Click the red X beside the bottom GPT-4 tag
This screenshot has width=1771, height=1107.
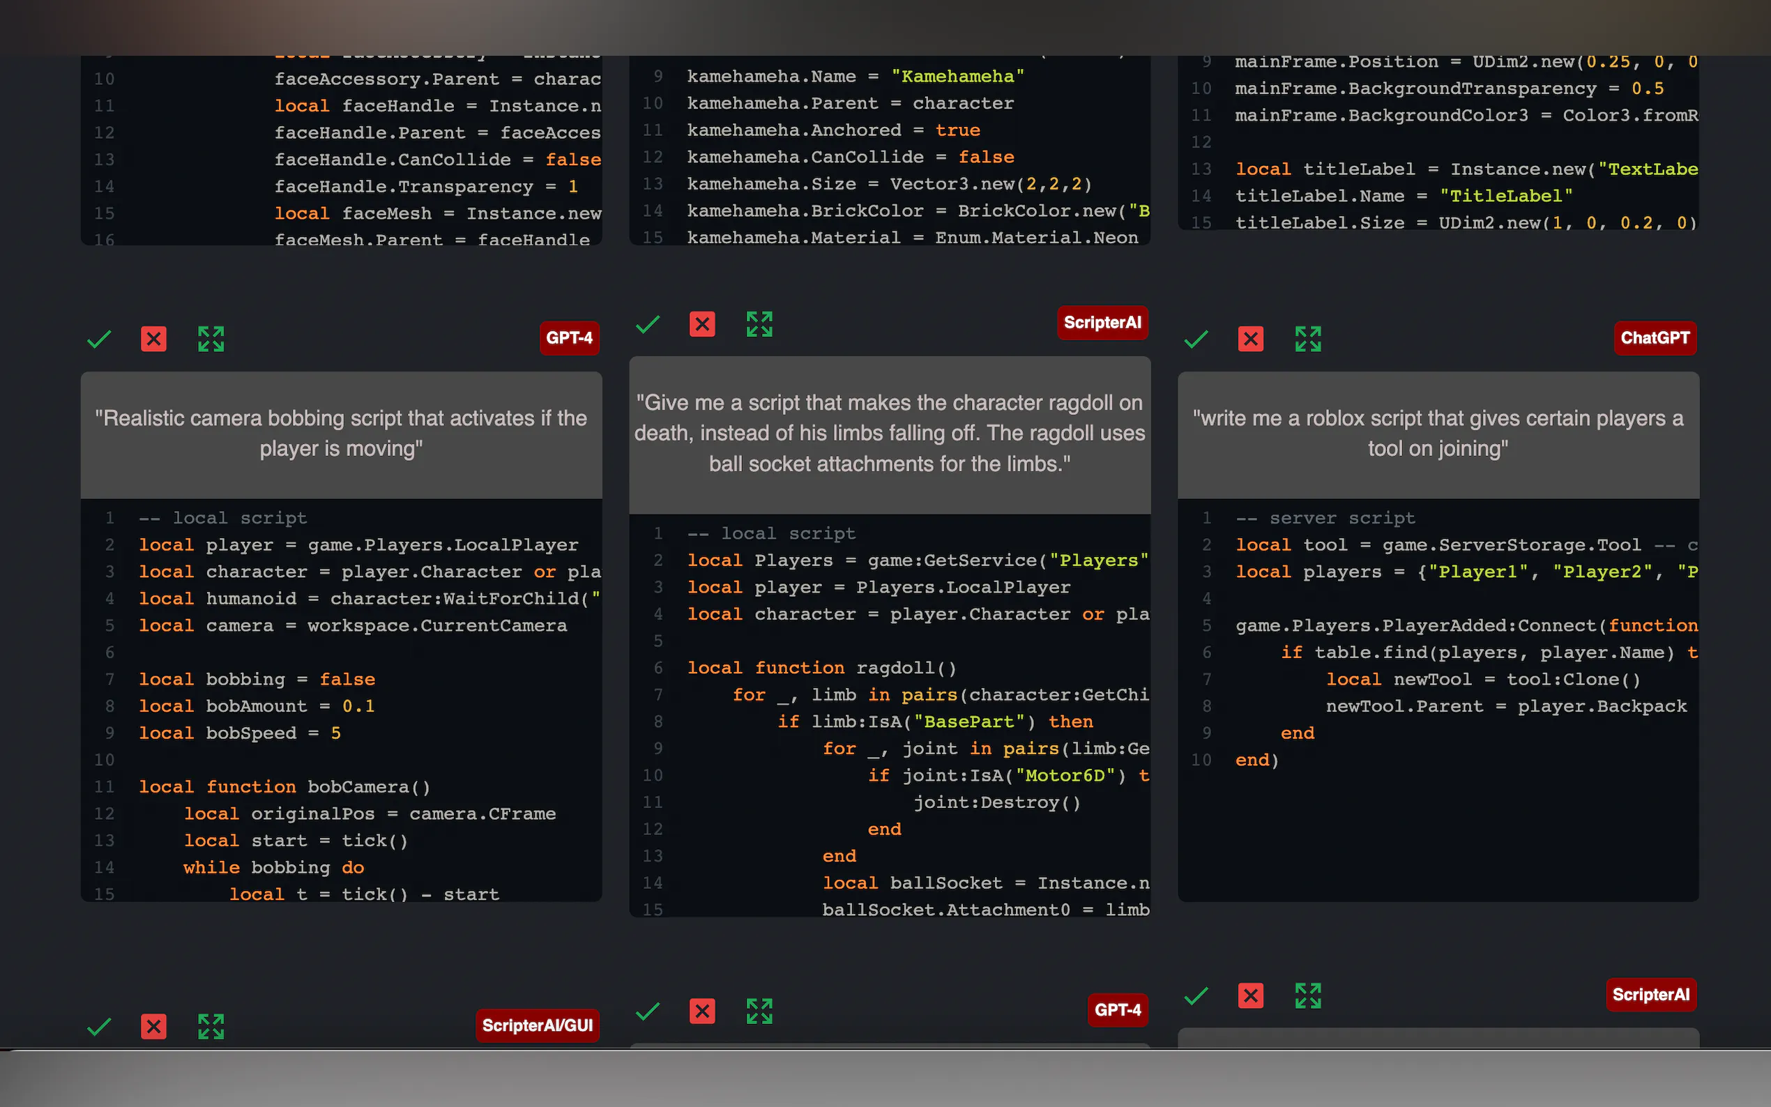coord(702,1011)
